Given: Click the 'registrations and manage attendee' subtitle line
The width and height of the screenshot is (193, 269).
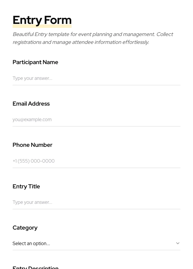Looking at the screenshot, I should [81, 42].
